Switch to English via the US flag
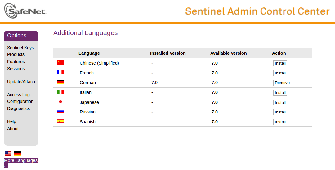The height and width of the screenshot is (170, 335). point(8,153)
